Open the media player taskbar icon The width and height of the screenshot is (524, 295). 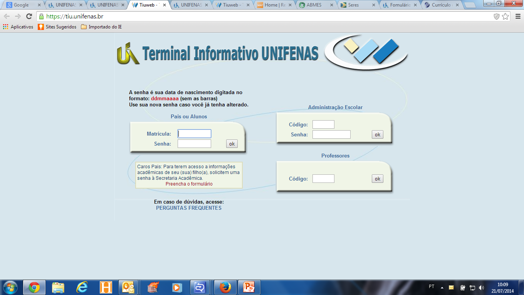click(176, 287)
